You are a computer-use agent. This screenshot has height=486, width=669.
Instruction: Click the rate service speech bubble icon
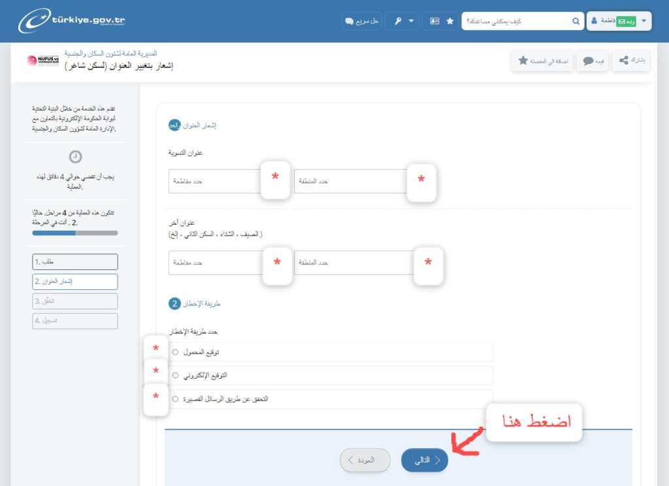point(591,59)
